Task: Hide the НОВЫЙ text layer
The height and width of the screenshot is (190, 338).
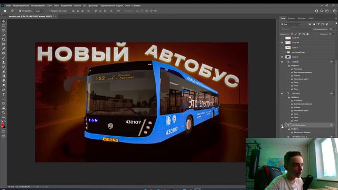Action: point(281,62)
